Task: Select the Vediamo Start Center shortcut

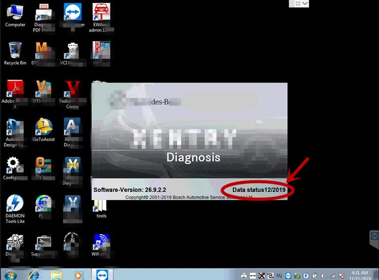Action: click(72, 94)
